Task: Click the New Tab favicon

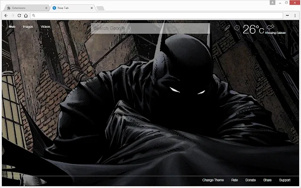Action: (55, 8)
